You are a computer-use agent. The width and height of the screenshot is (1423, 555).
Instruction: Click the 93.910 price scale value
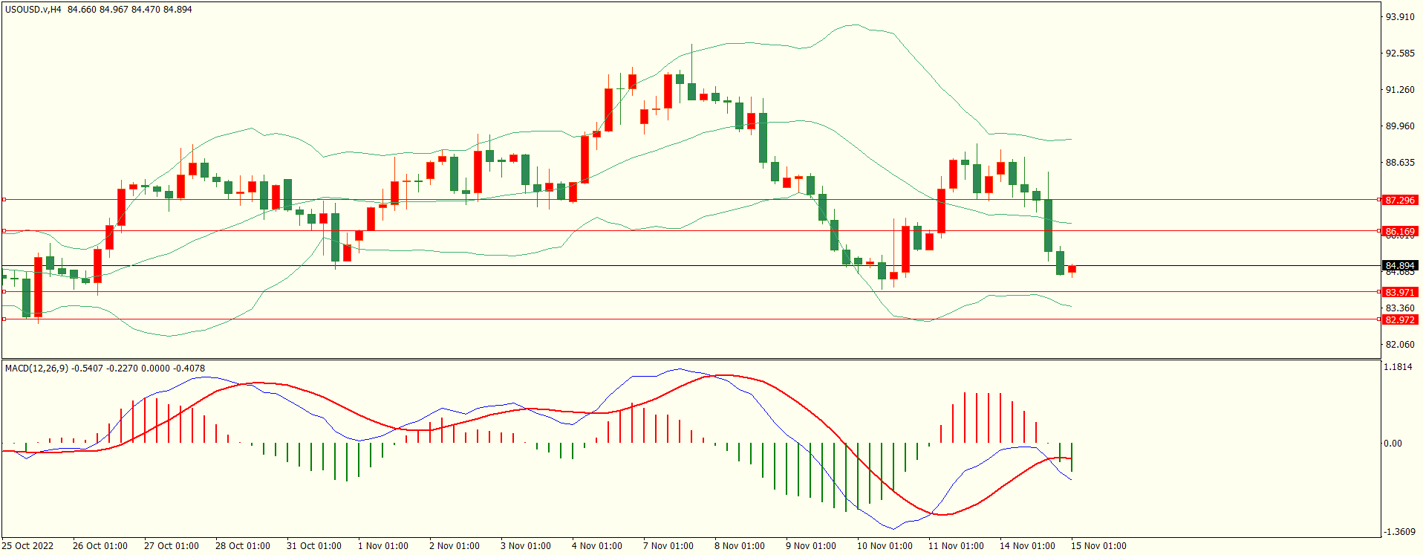coord(1400,16)
